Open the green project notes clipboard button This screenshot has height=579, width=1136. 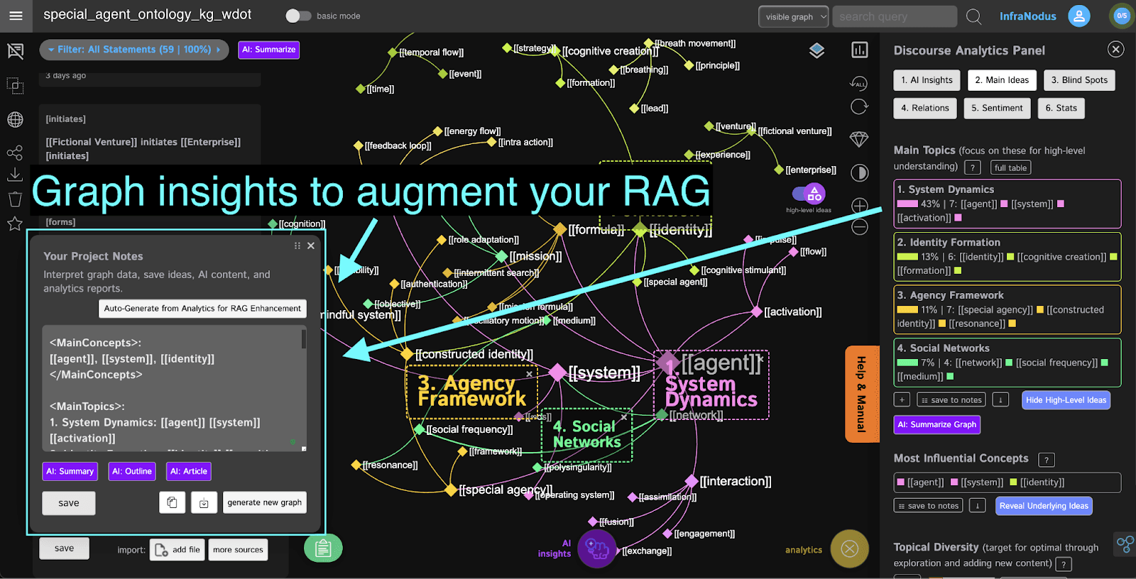[x=323, y=548]
